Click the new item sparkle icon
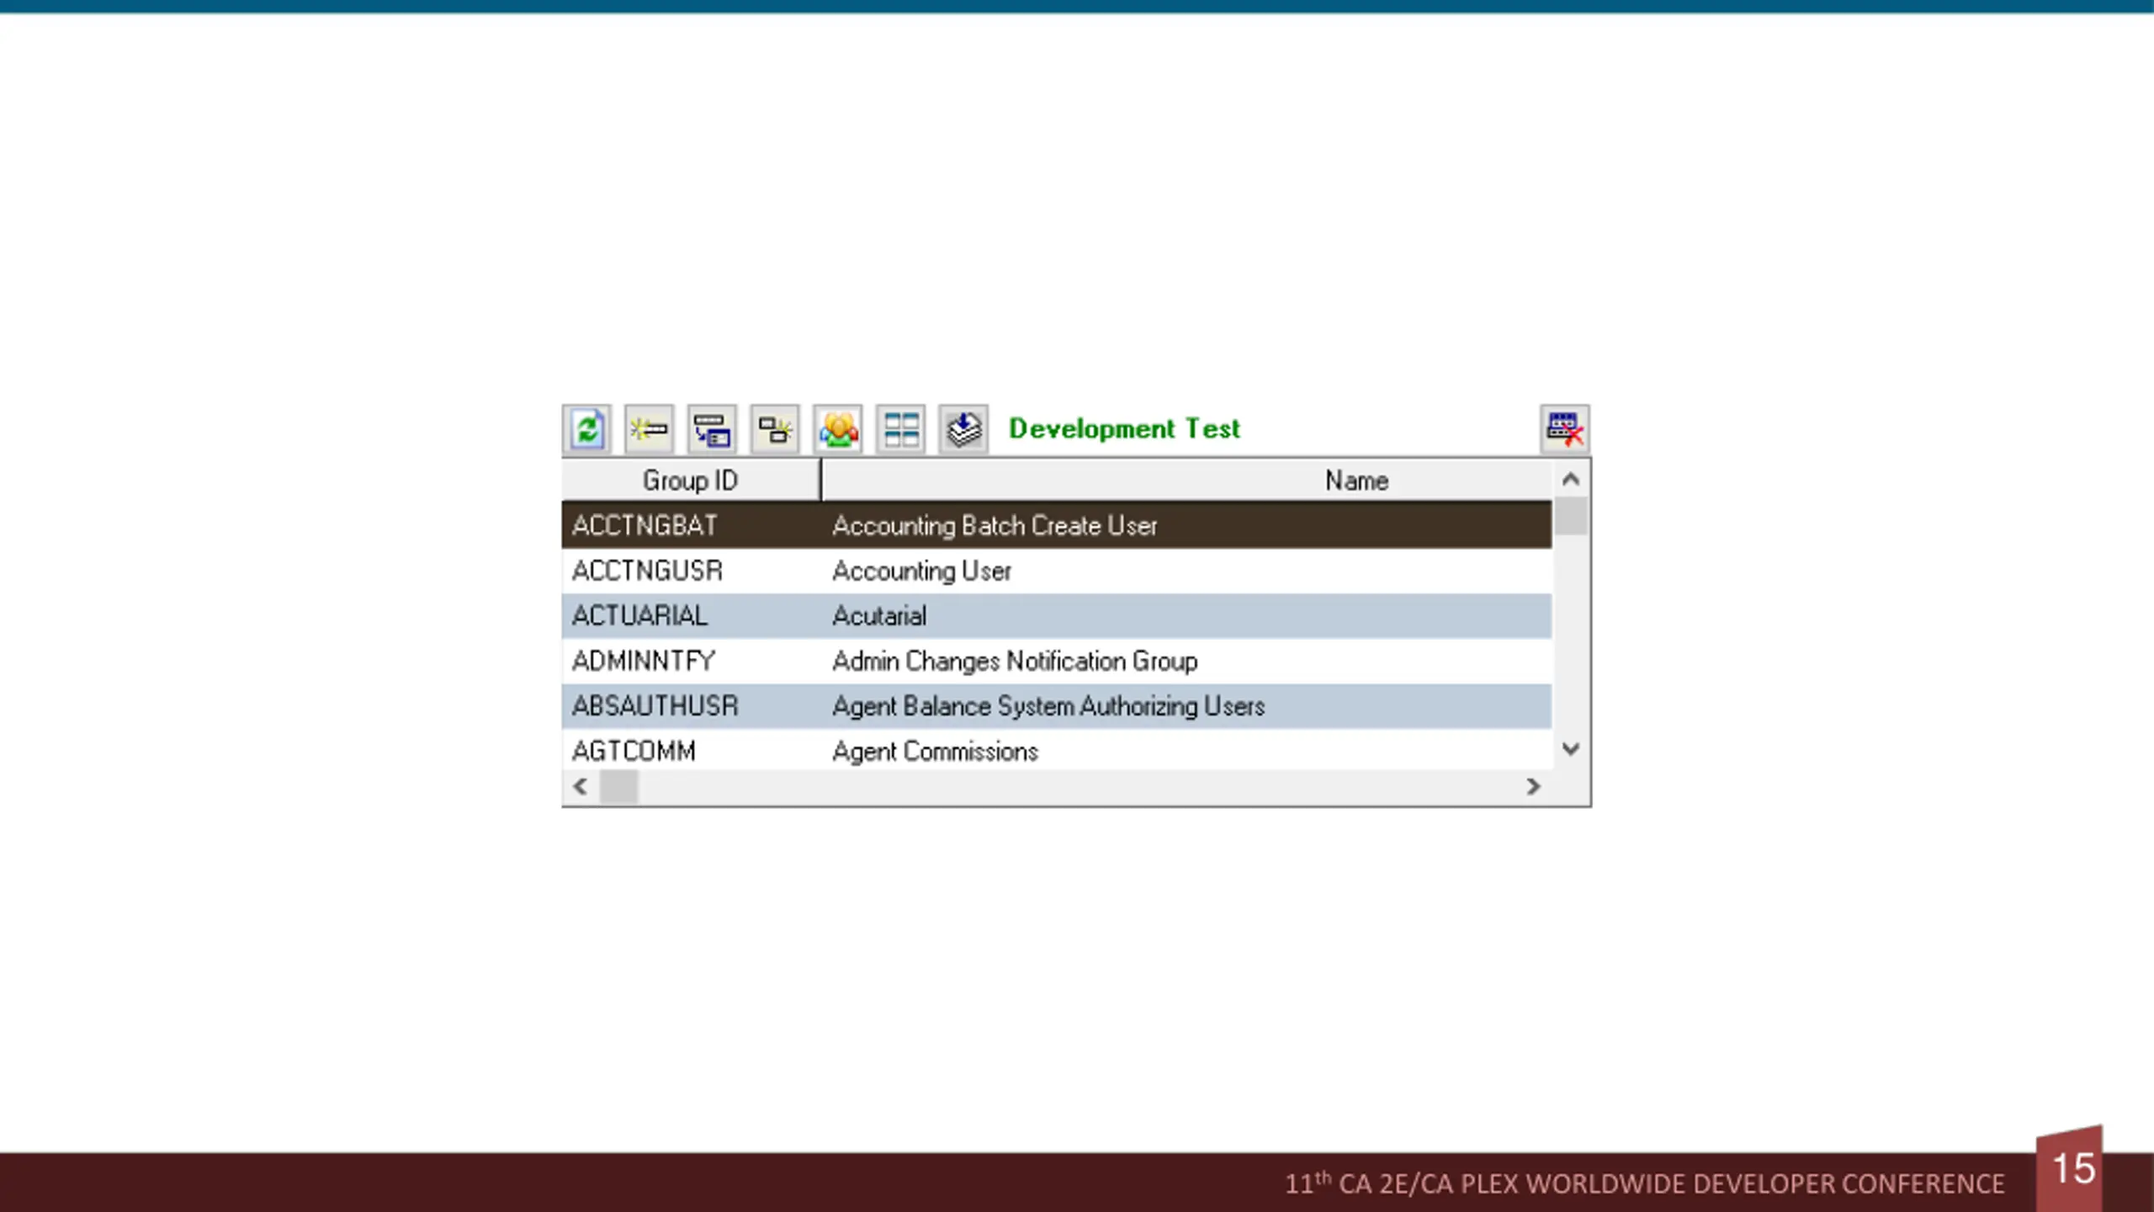Viewport: 2154px width, 1212px height. coord(649,429)
